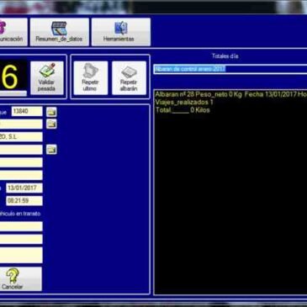
Task: Select the highlighted Albaran de control entry
Action: [190, 69]
